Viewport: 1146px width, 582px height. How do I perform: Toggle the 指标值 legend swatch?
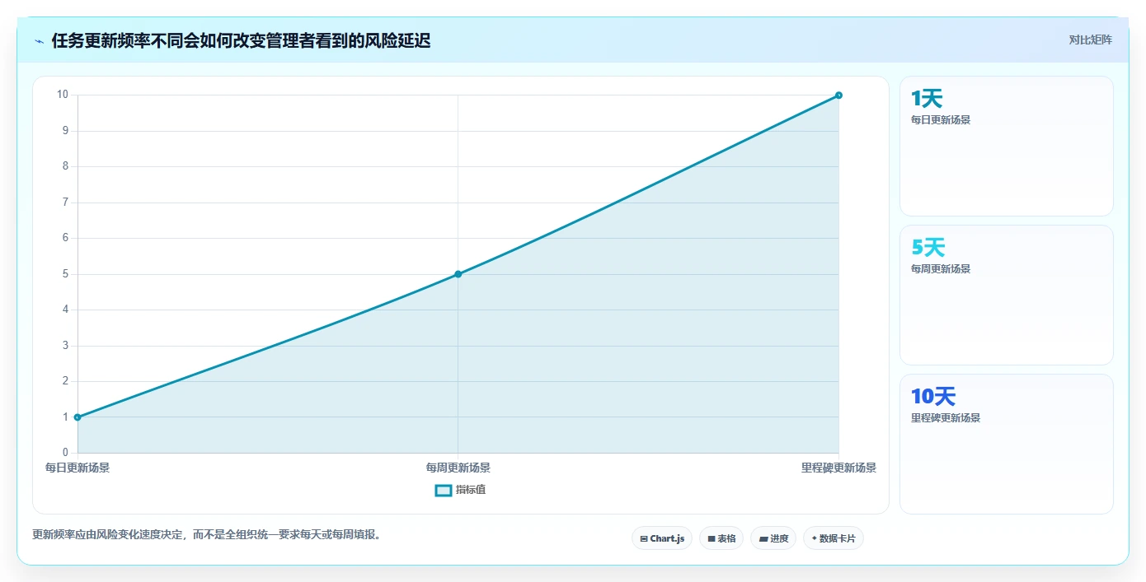[x=444, y=490]
